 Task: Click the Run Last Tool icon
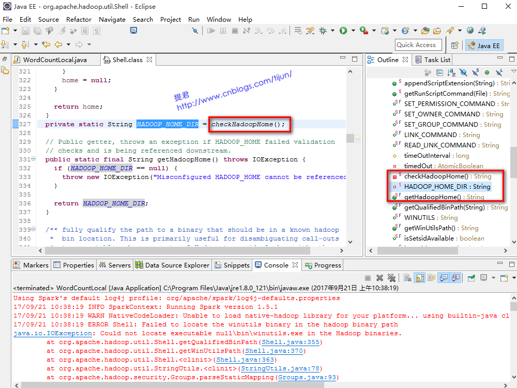click(363, 31)
